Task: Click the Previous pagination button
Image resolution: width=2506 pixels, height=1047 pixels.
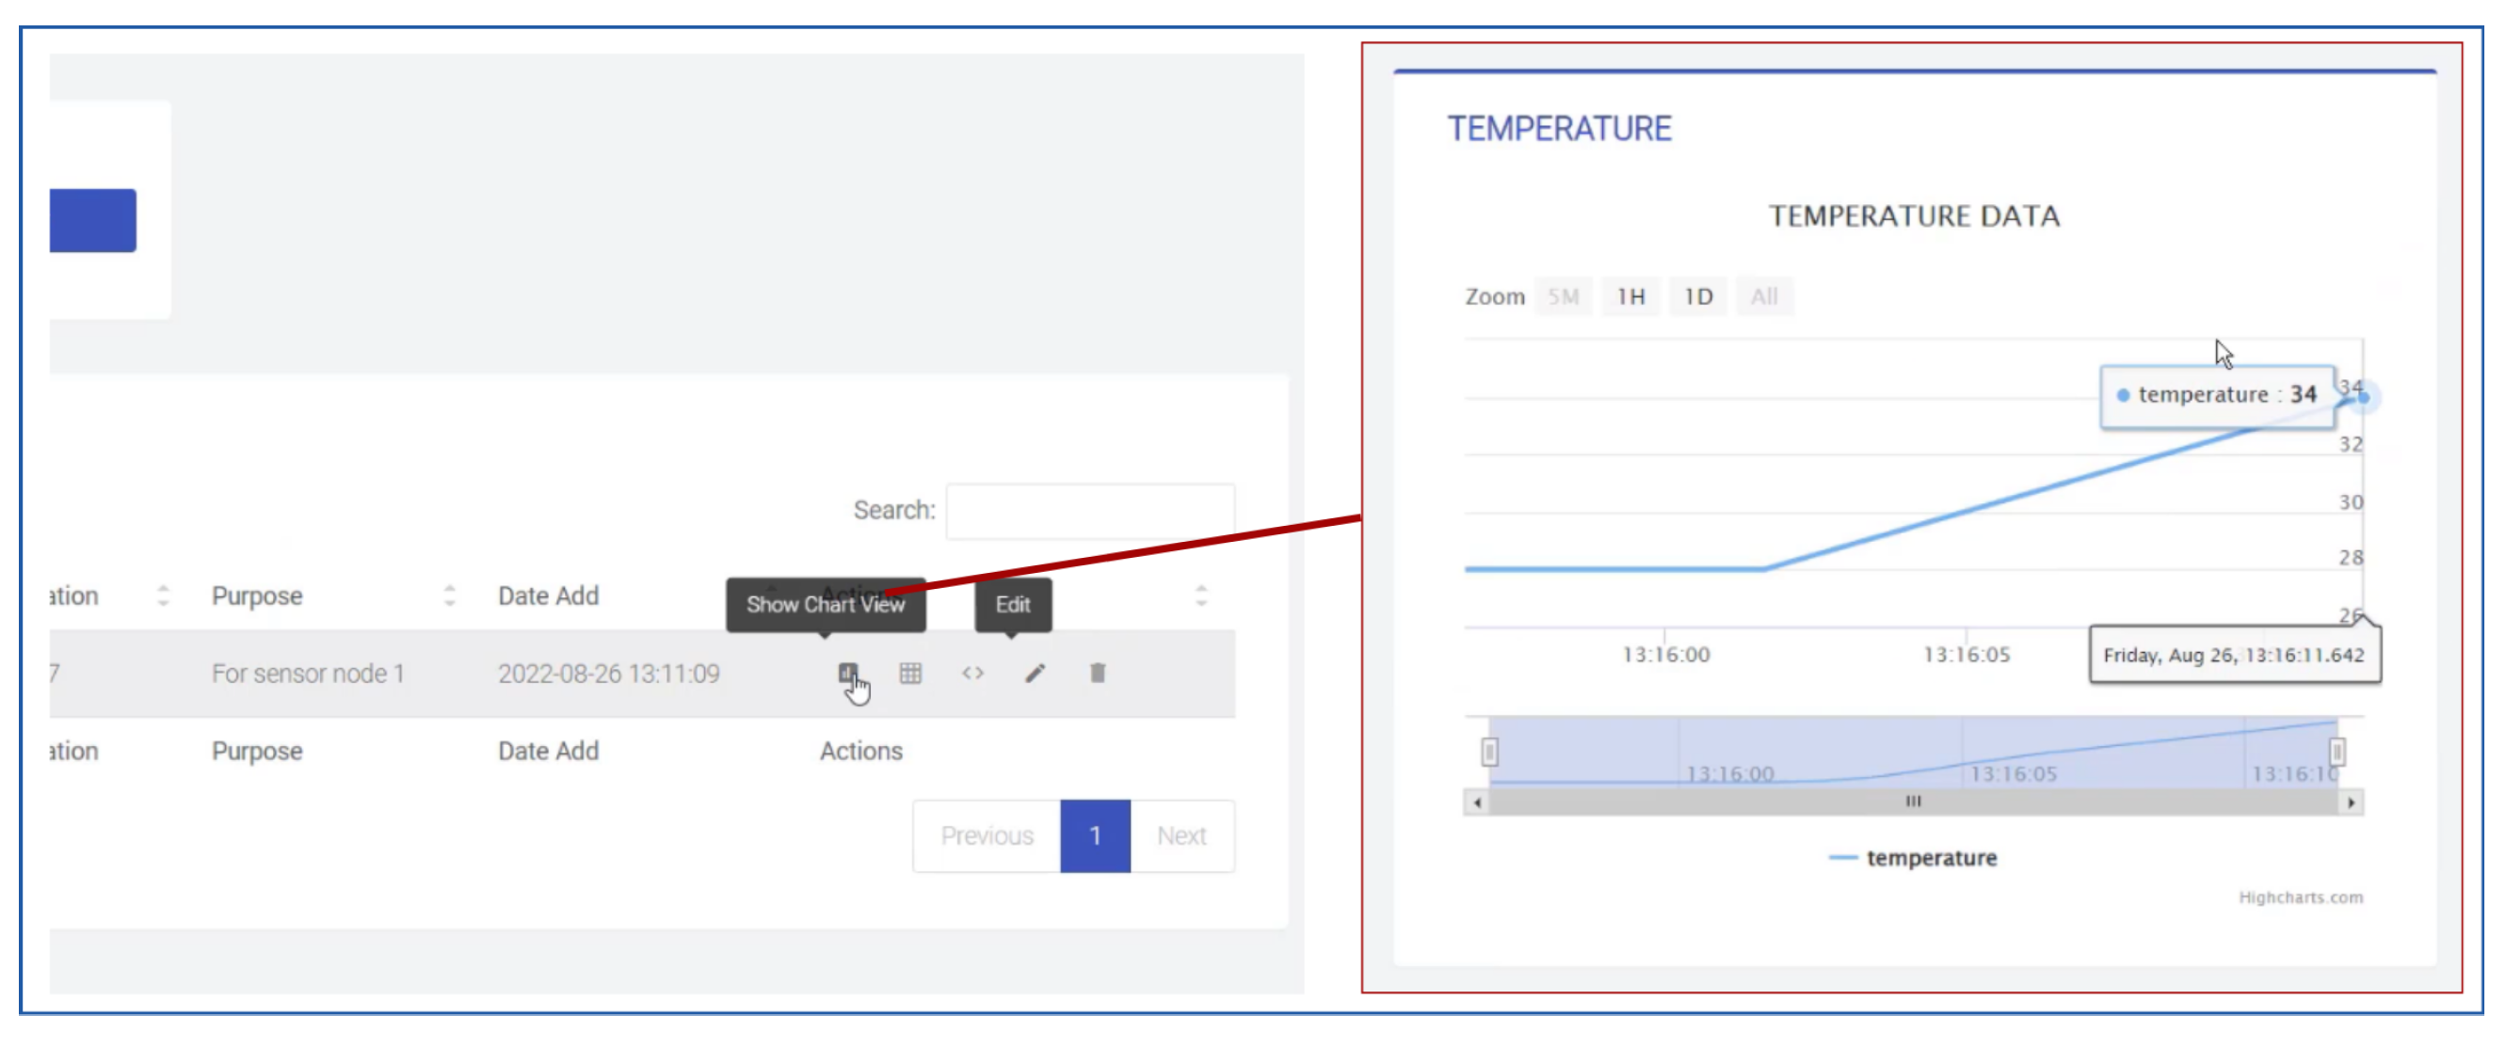Action: [987, 836]
